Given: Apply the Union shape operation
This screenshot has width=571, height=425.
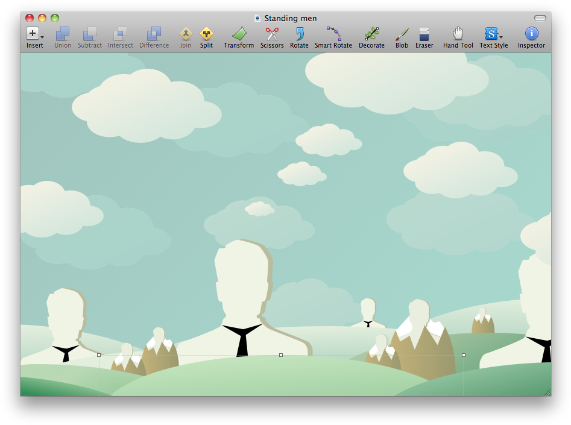Looking at the screenshot, I should [63, 38].
